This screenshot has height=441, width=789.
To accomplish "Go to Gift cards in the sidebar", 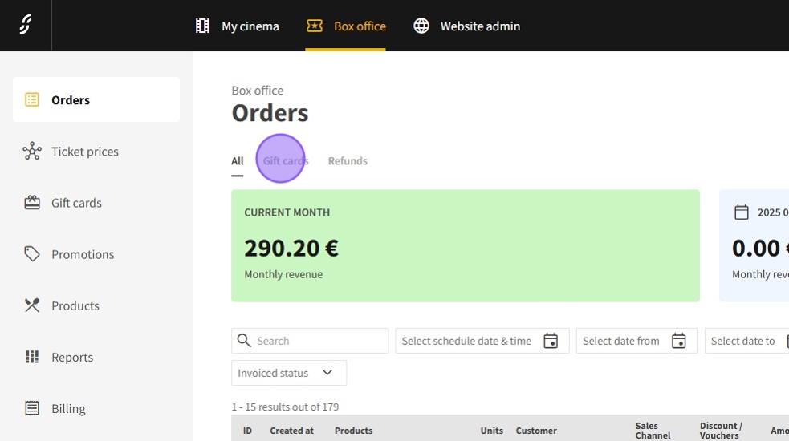I will click(76, 203).
